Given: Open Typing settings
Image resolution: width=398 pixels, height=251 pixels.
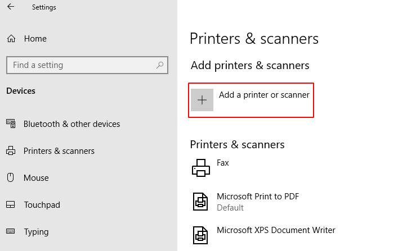Looking at the screenshot, I should click(36, 232).
